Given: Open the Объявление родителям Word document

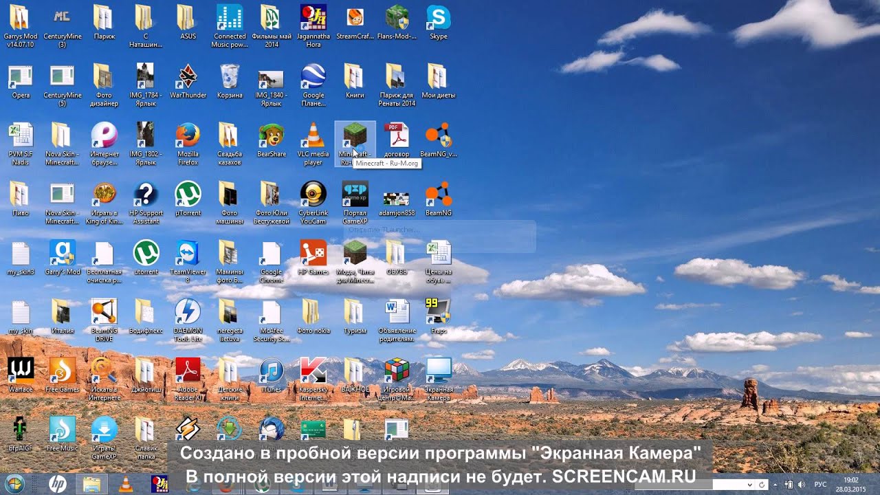Looking at the screenshot, I should click(x=397, y=320).
